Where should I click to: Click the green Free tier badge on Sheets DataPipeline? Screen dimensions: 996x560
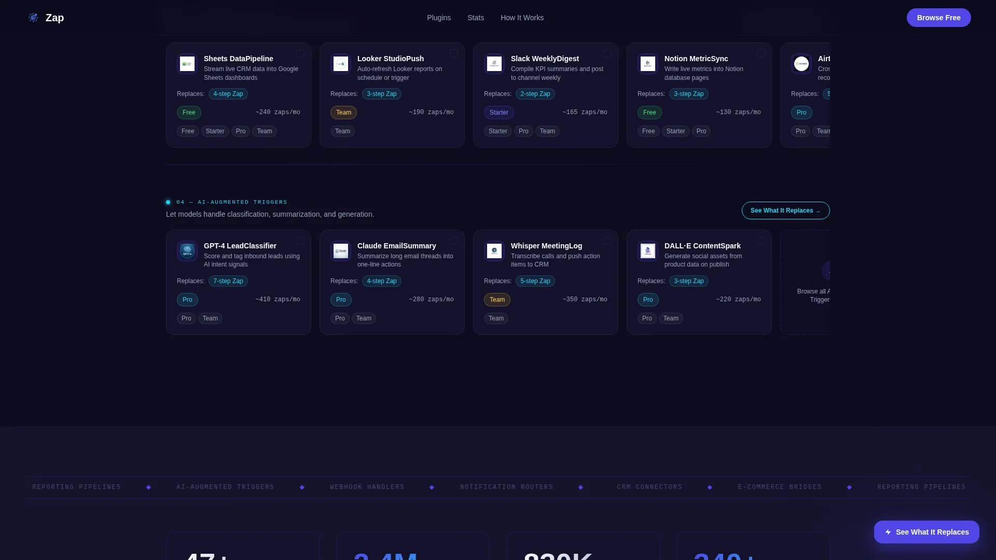189,113
